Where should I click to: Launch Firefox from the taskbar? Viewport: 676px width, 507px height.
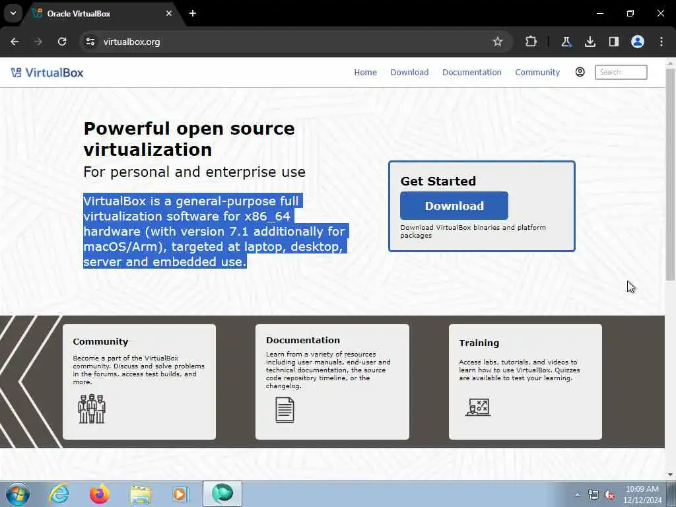click(100, 494)
